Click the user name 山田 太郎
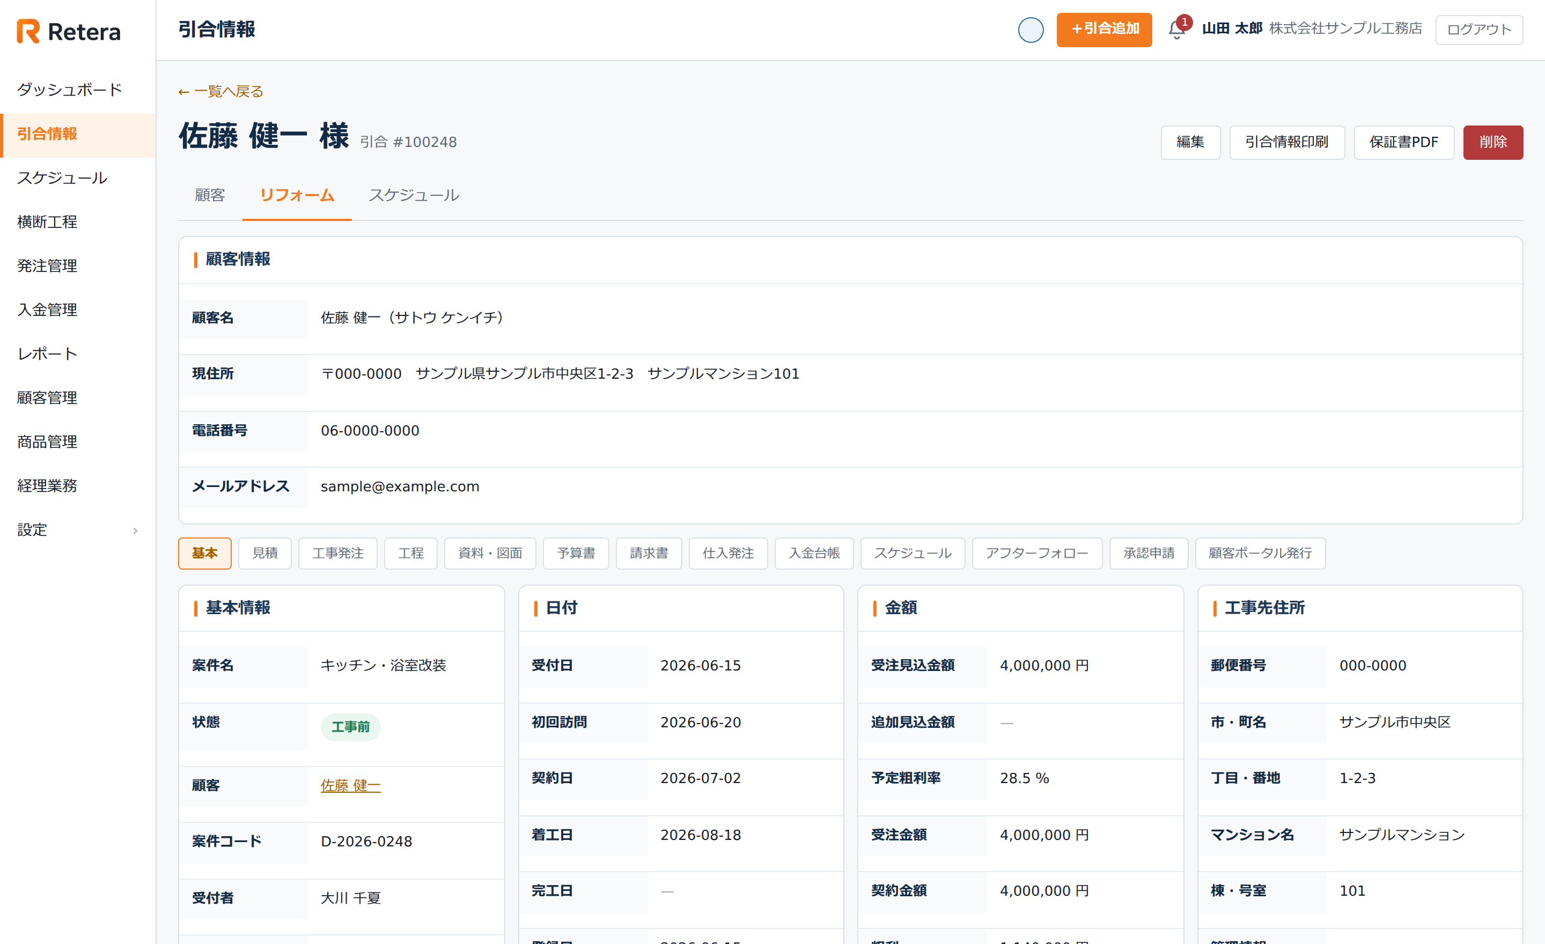The width and height of the screenshot is (1545, 944). coord(1232,29)
